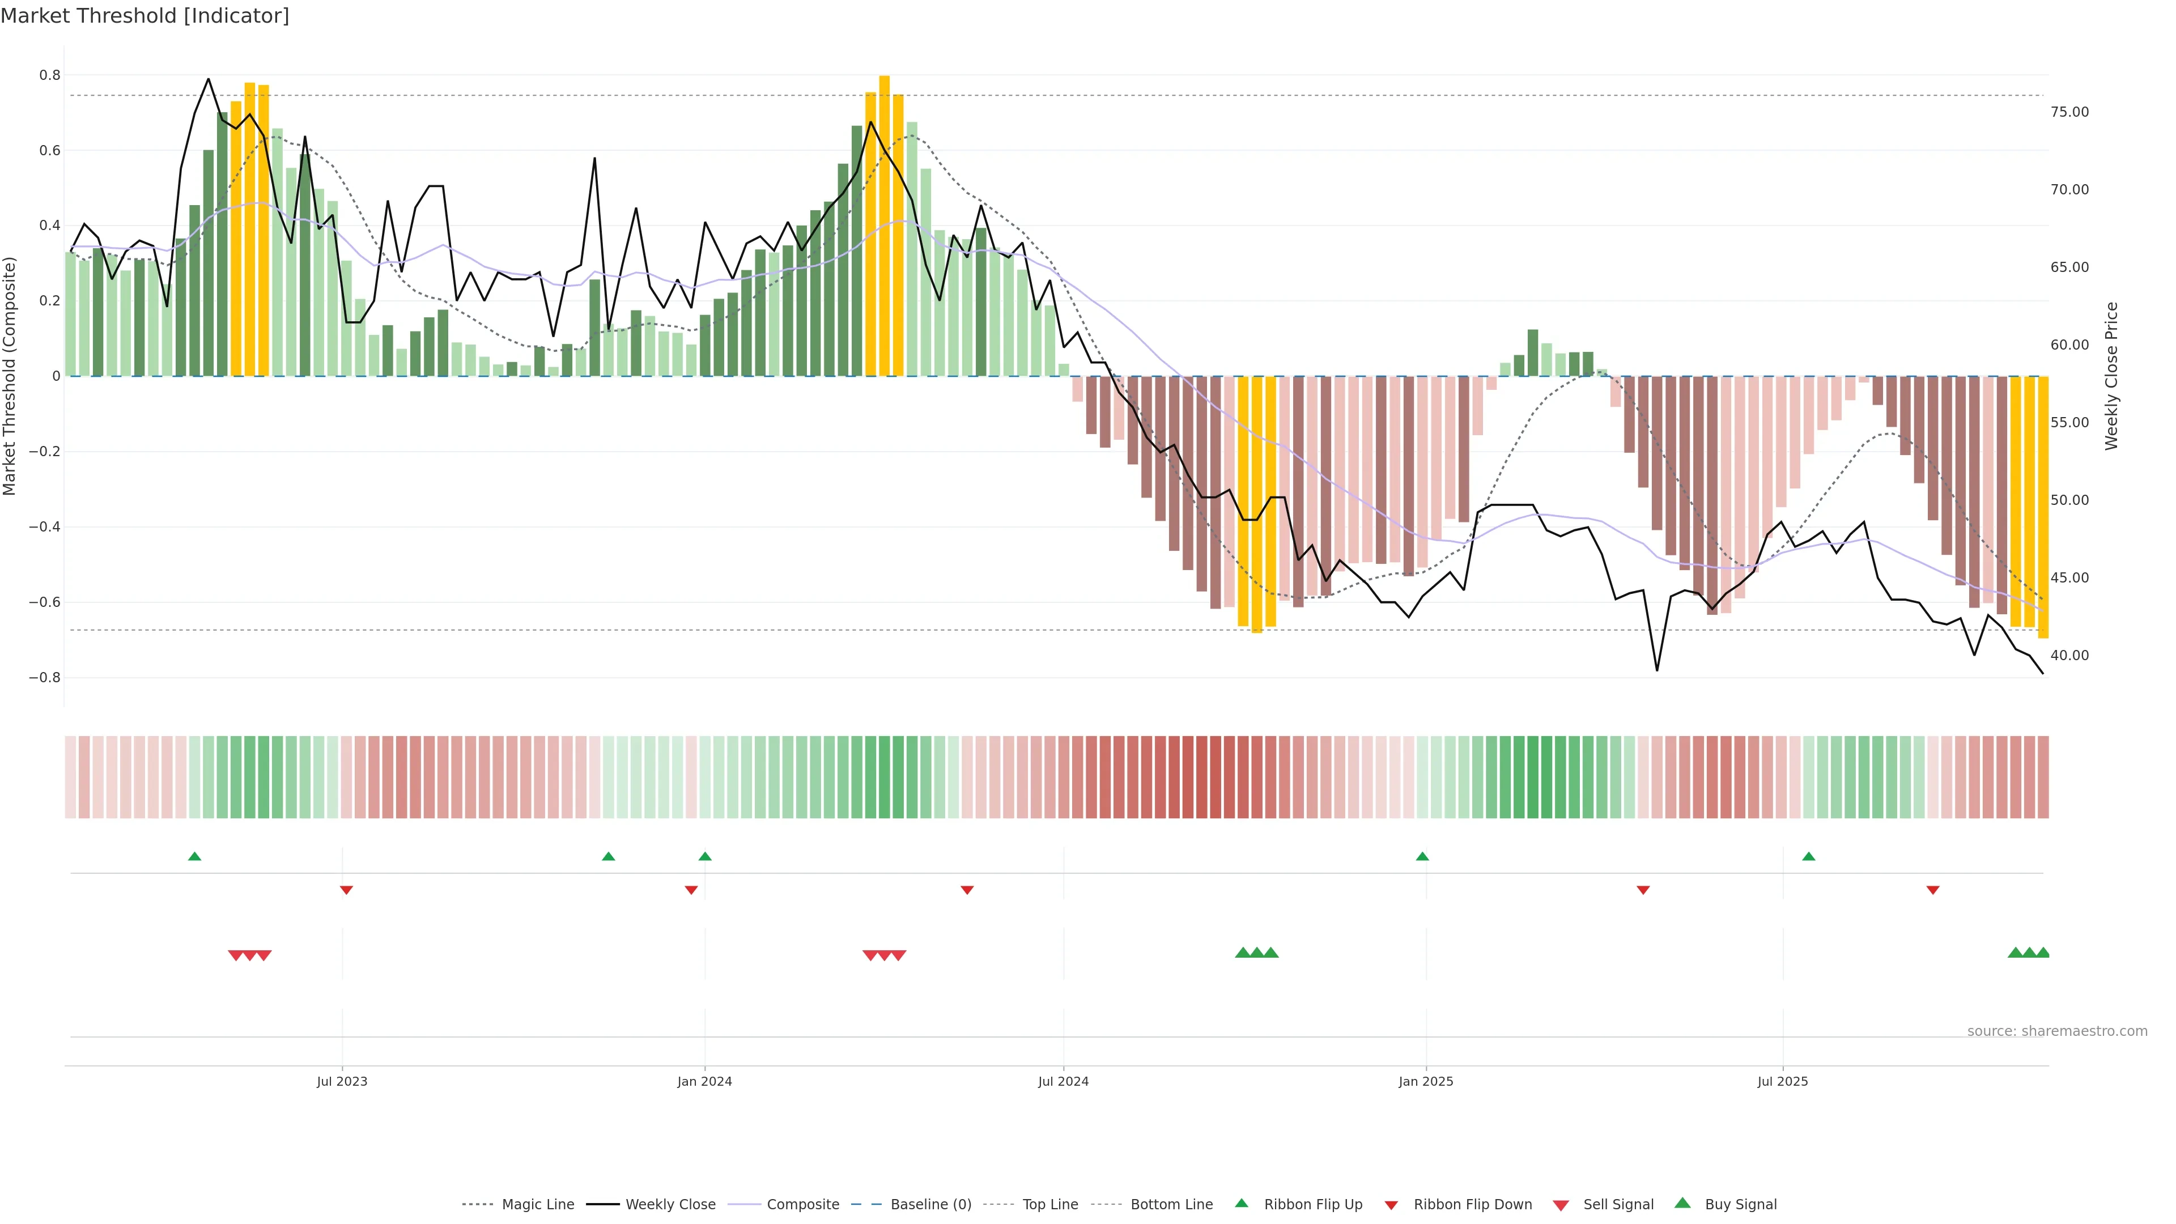Click the rightmost red Ribbon Flip Down marker
The width and height of the screenshot is (2176, 1224).
[x=1933, y=890]
